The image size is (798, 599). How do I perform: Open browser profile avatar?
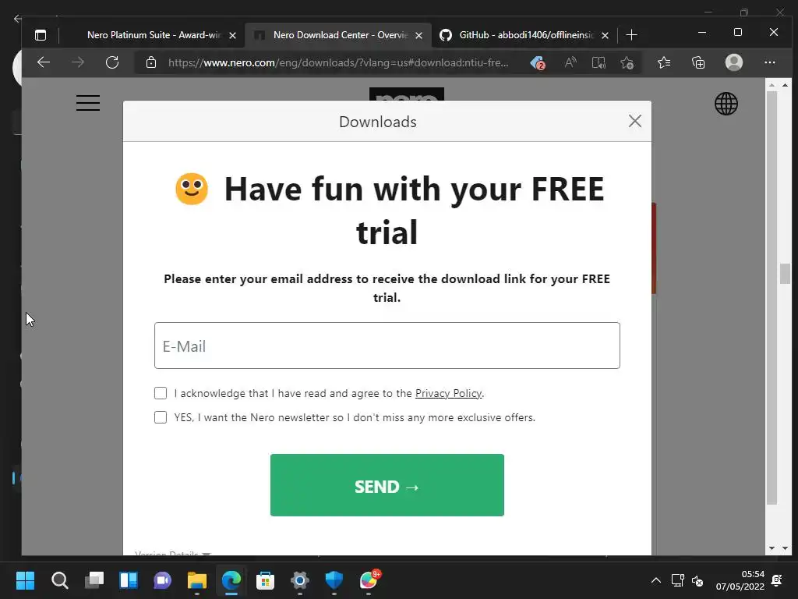click(734, 62)
